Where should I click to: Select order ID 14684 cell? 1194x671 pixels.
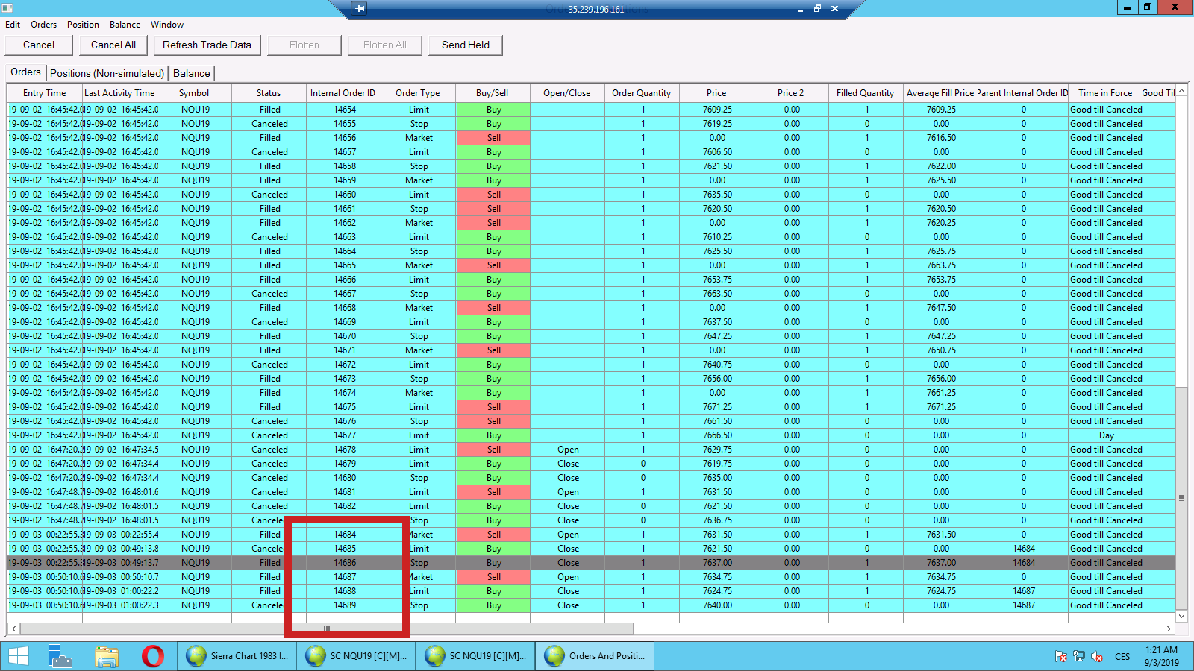point(344,535)
